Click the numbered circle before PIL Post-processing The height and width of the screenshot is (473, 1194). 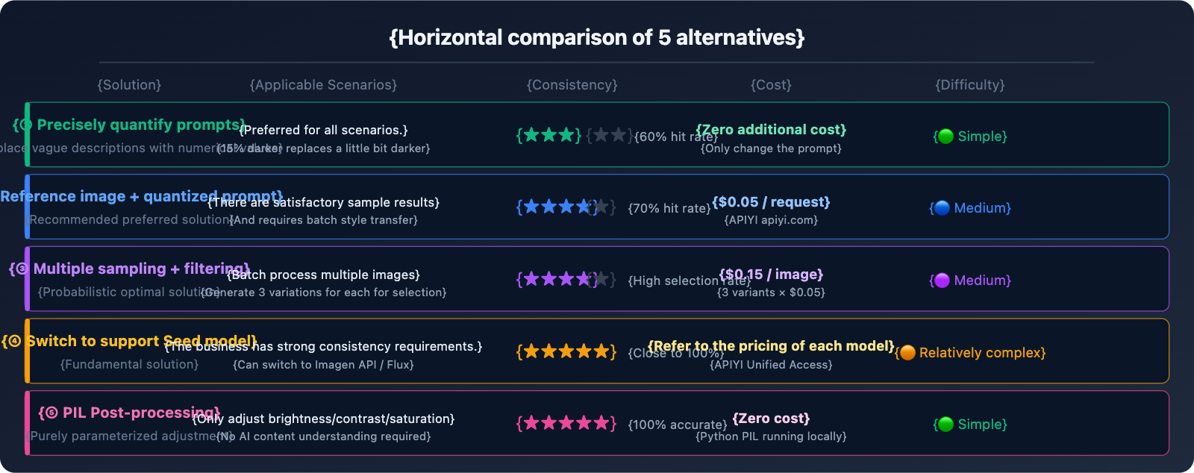coord(51,413)
